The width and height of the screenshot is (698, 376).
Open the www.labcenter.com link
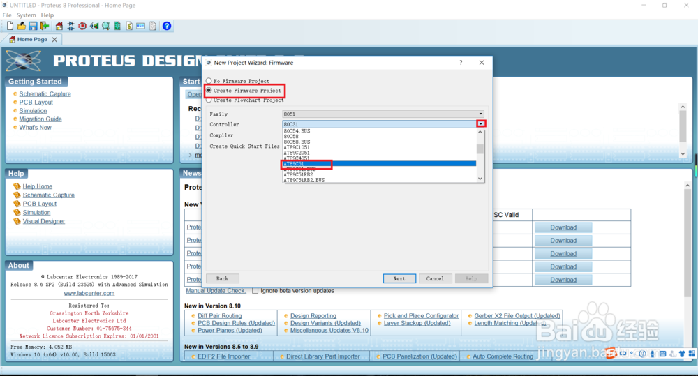(89, 293)
